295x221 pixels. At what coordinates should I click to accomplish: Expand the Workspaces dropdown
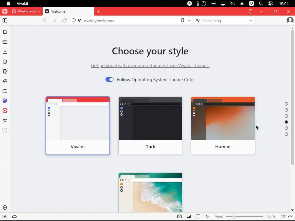26,11
